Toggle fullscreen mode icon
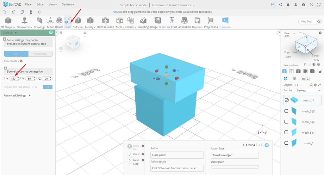This screenshot has width=324, height=175. click(319, 5)
